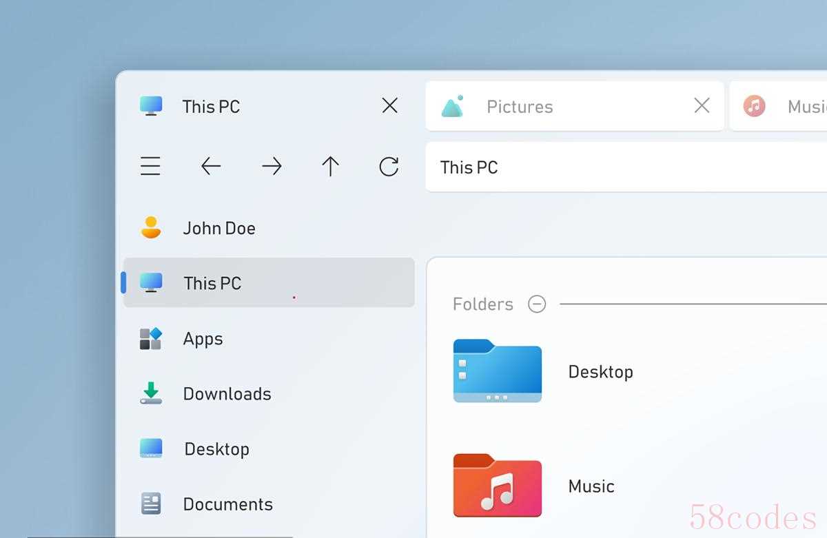Image resolution: width=827 pixels, height=538 pixels.
Task: Switch to the Pictures tab
Action: pos(575,106)
